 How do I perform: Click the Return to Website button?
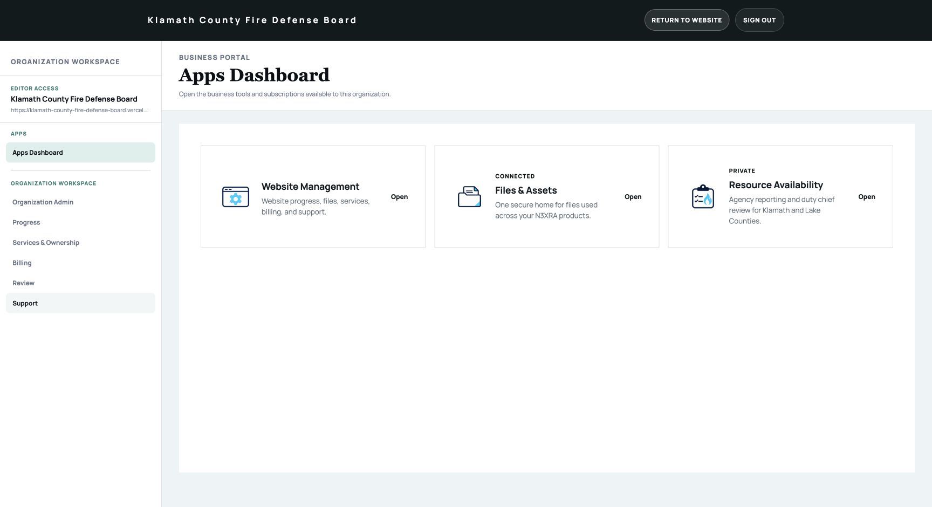point(687,20)
